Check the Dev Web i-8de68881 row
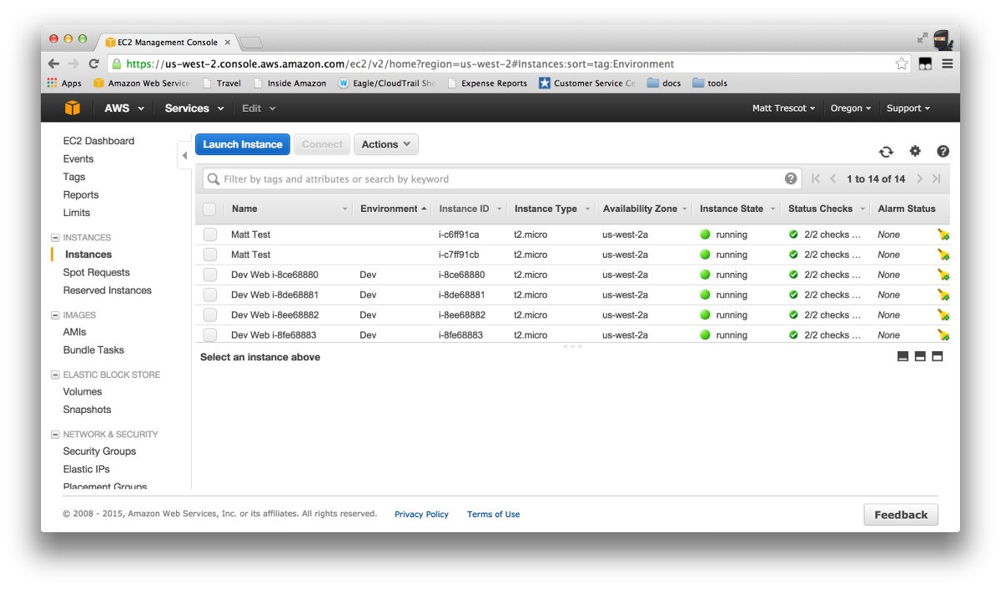Screen dimensions: 1001x589 click(209, 294)
